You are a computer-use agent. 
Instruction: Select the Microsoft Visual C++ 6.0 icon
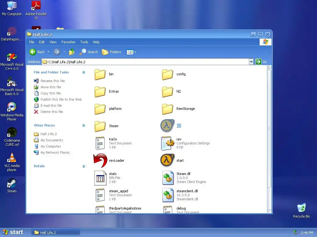[x=12, y=61]
